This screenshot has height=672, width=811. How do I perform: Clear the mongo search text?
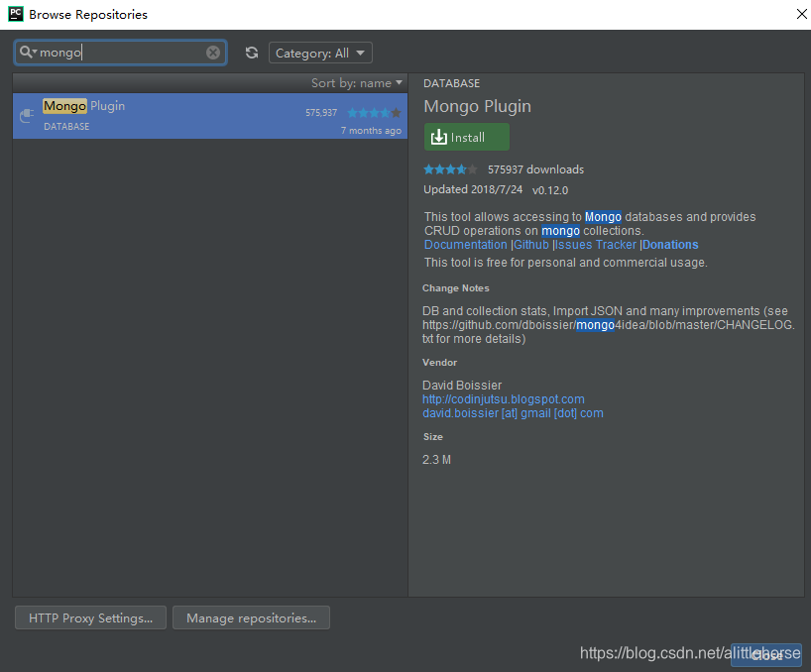pos(212,53)
